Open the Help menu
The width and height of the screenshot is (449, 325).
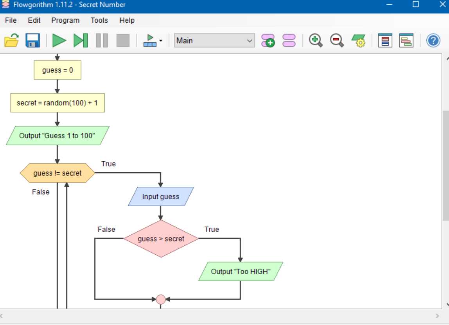[x=127, y=20]
